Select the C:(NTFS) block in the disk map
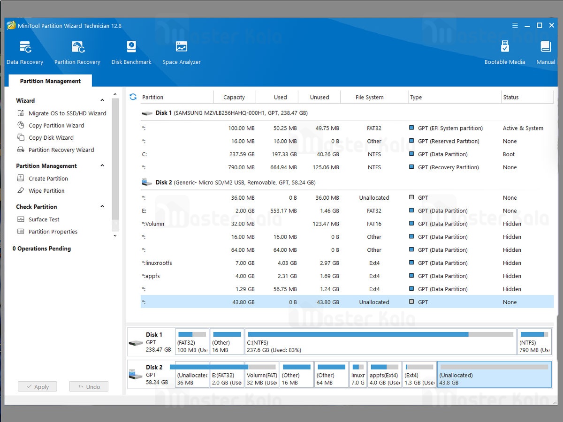Viewport: 563px width, 422px height. coord(380,342)
